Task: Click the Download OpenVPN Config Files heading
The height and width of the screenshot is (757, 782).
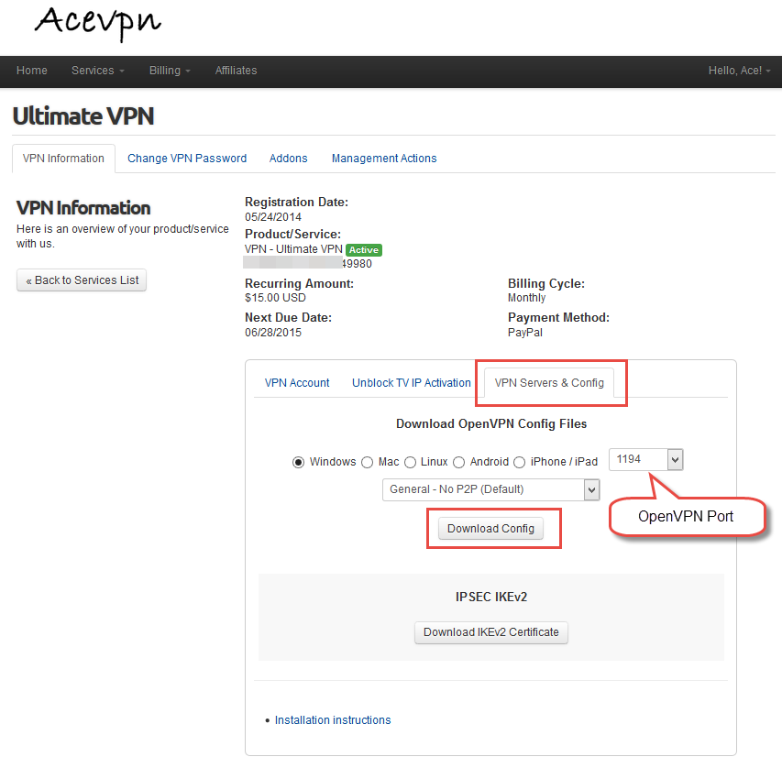Action: pos(491,424)
